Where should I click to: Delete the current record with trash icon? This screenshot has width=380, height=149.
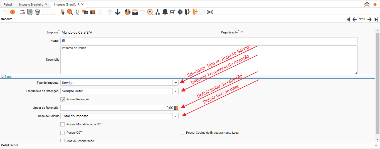click(x=38, y=12)
